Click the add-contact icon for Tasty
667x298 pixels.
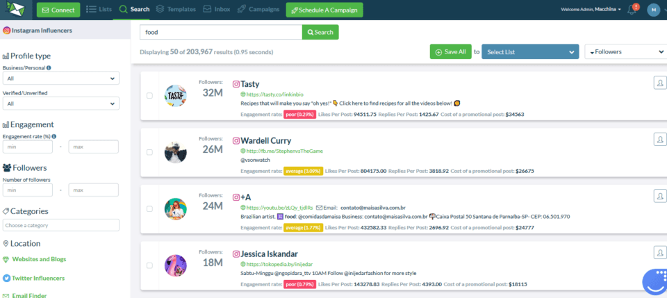(x=659, y=83)
